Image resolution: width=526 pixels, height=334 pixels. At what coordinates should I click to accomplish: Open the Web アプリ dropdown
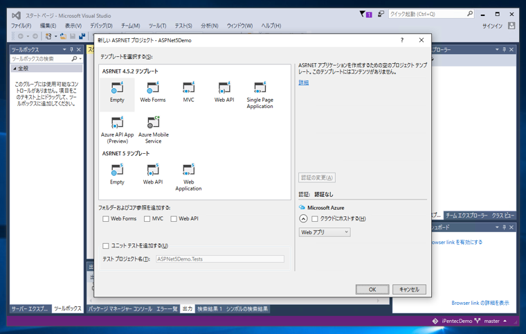point(325,232)
